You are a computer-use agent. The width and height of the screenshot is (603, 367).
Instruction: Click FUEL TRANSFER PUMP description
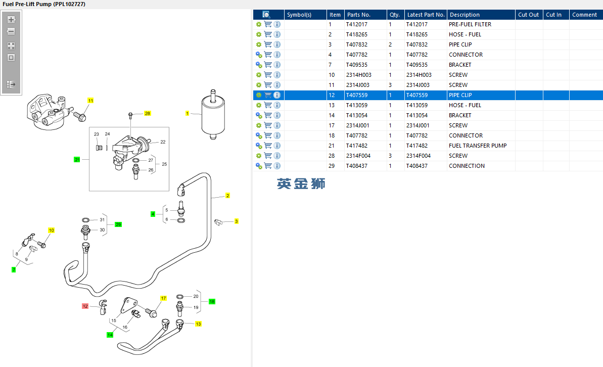click(x=478, y=146)
